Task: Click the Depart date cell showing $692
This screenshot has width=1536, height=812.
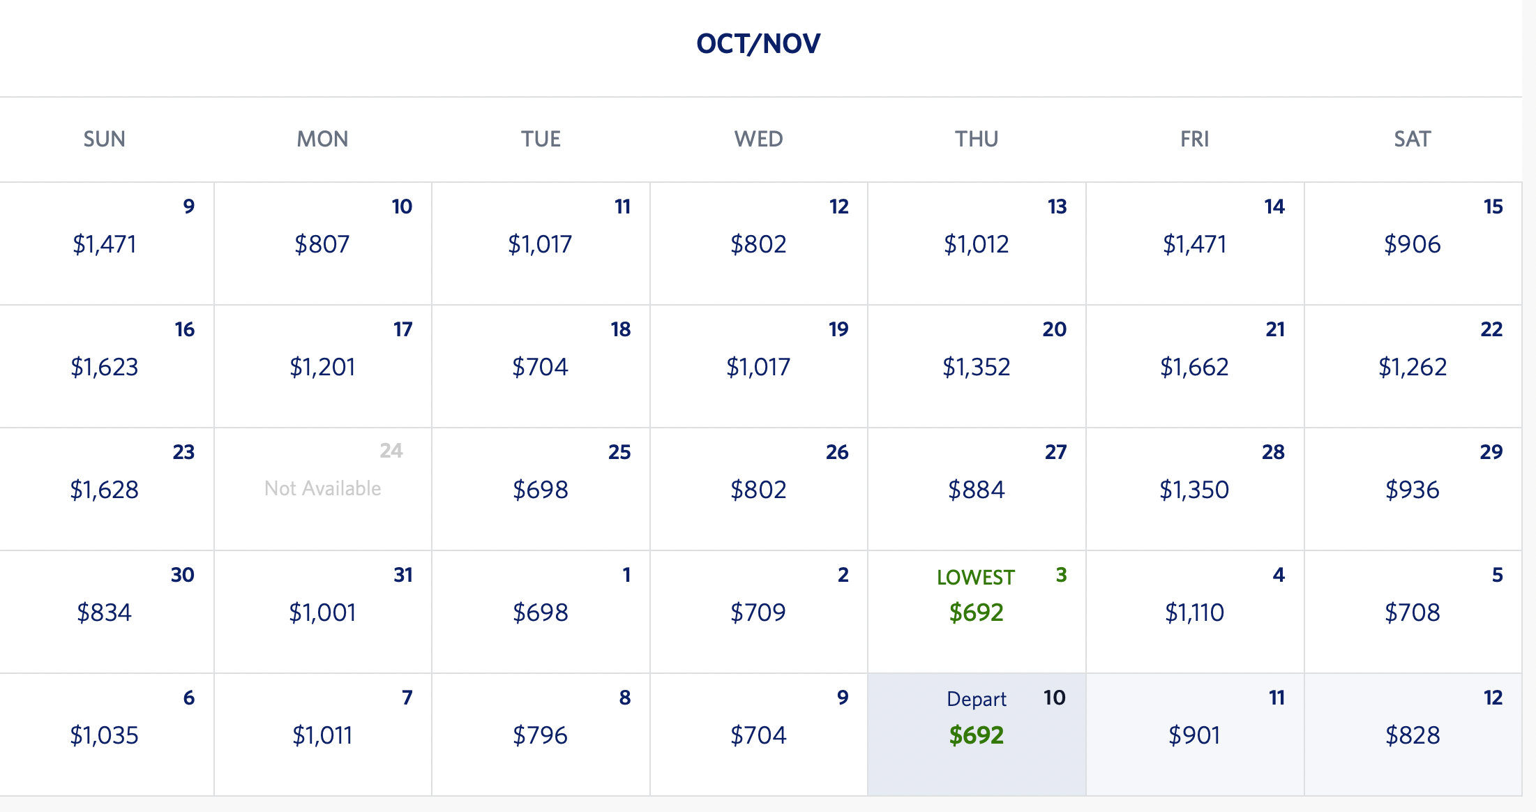Action: point(976,735)
